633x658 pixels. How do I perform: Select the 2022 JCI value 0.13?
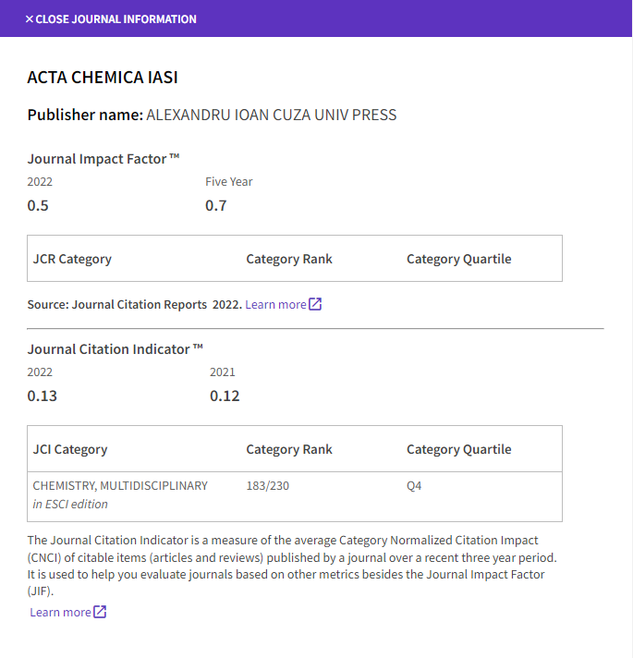tap(42, 396)
